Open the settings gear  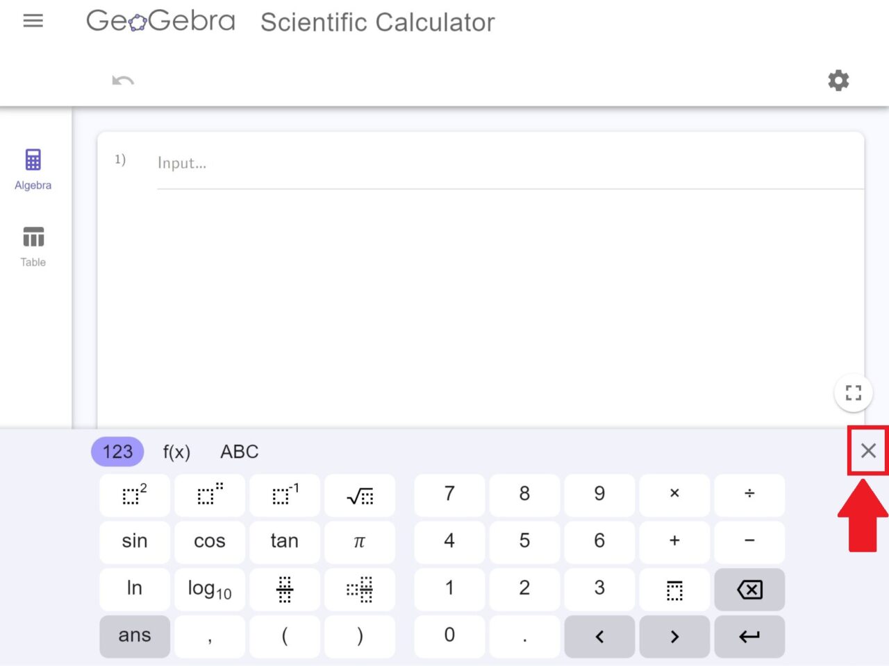(838, 80)
